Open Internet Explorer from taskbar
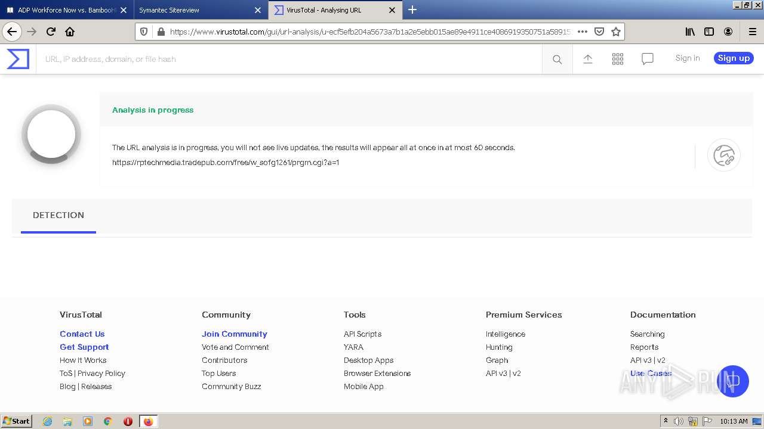Screen dimensions: 764x429 (x=47, y=421)
